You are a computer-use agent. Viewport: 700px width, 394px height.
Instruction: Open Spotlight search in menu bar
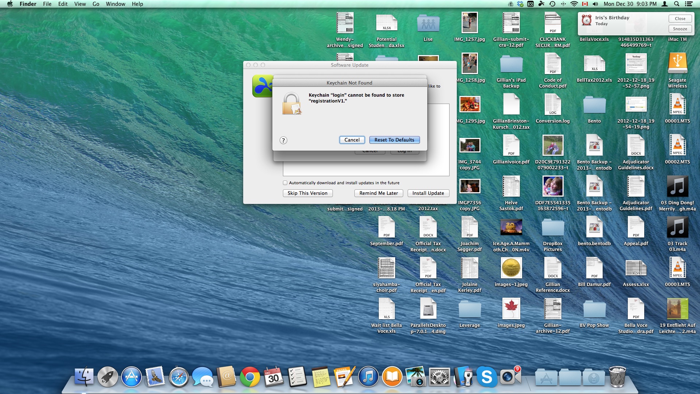coord(676,4)
